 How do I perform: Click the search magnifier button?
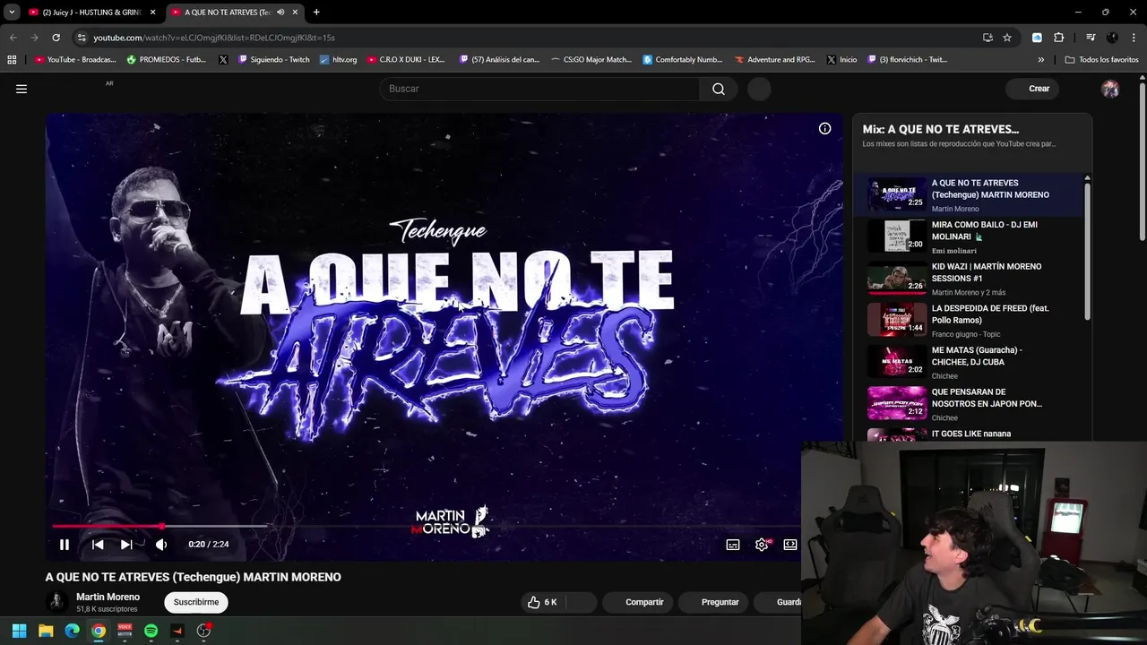pos(719,89)
